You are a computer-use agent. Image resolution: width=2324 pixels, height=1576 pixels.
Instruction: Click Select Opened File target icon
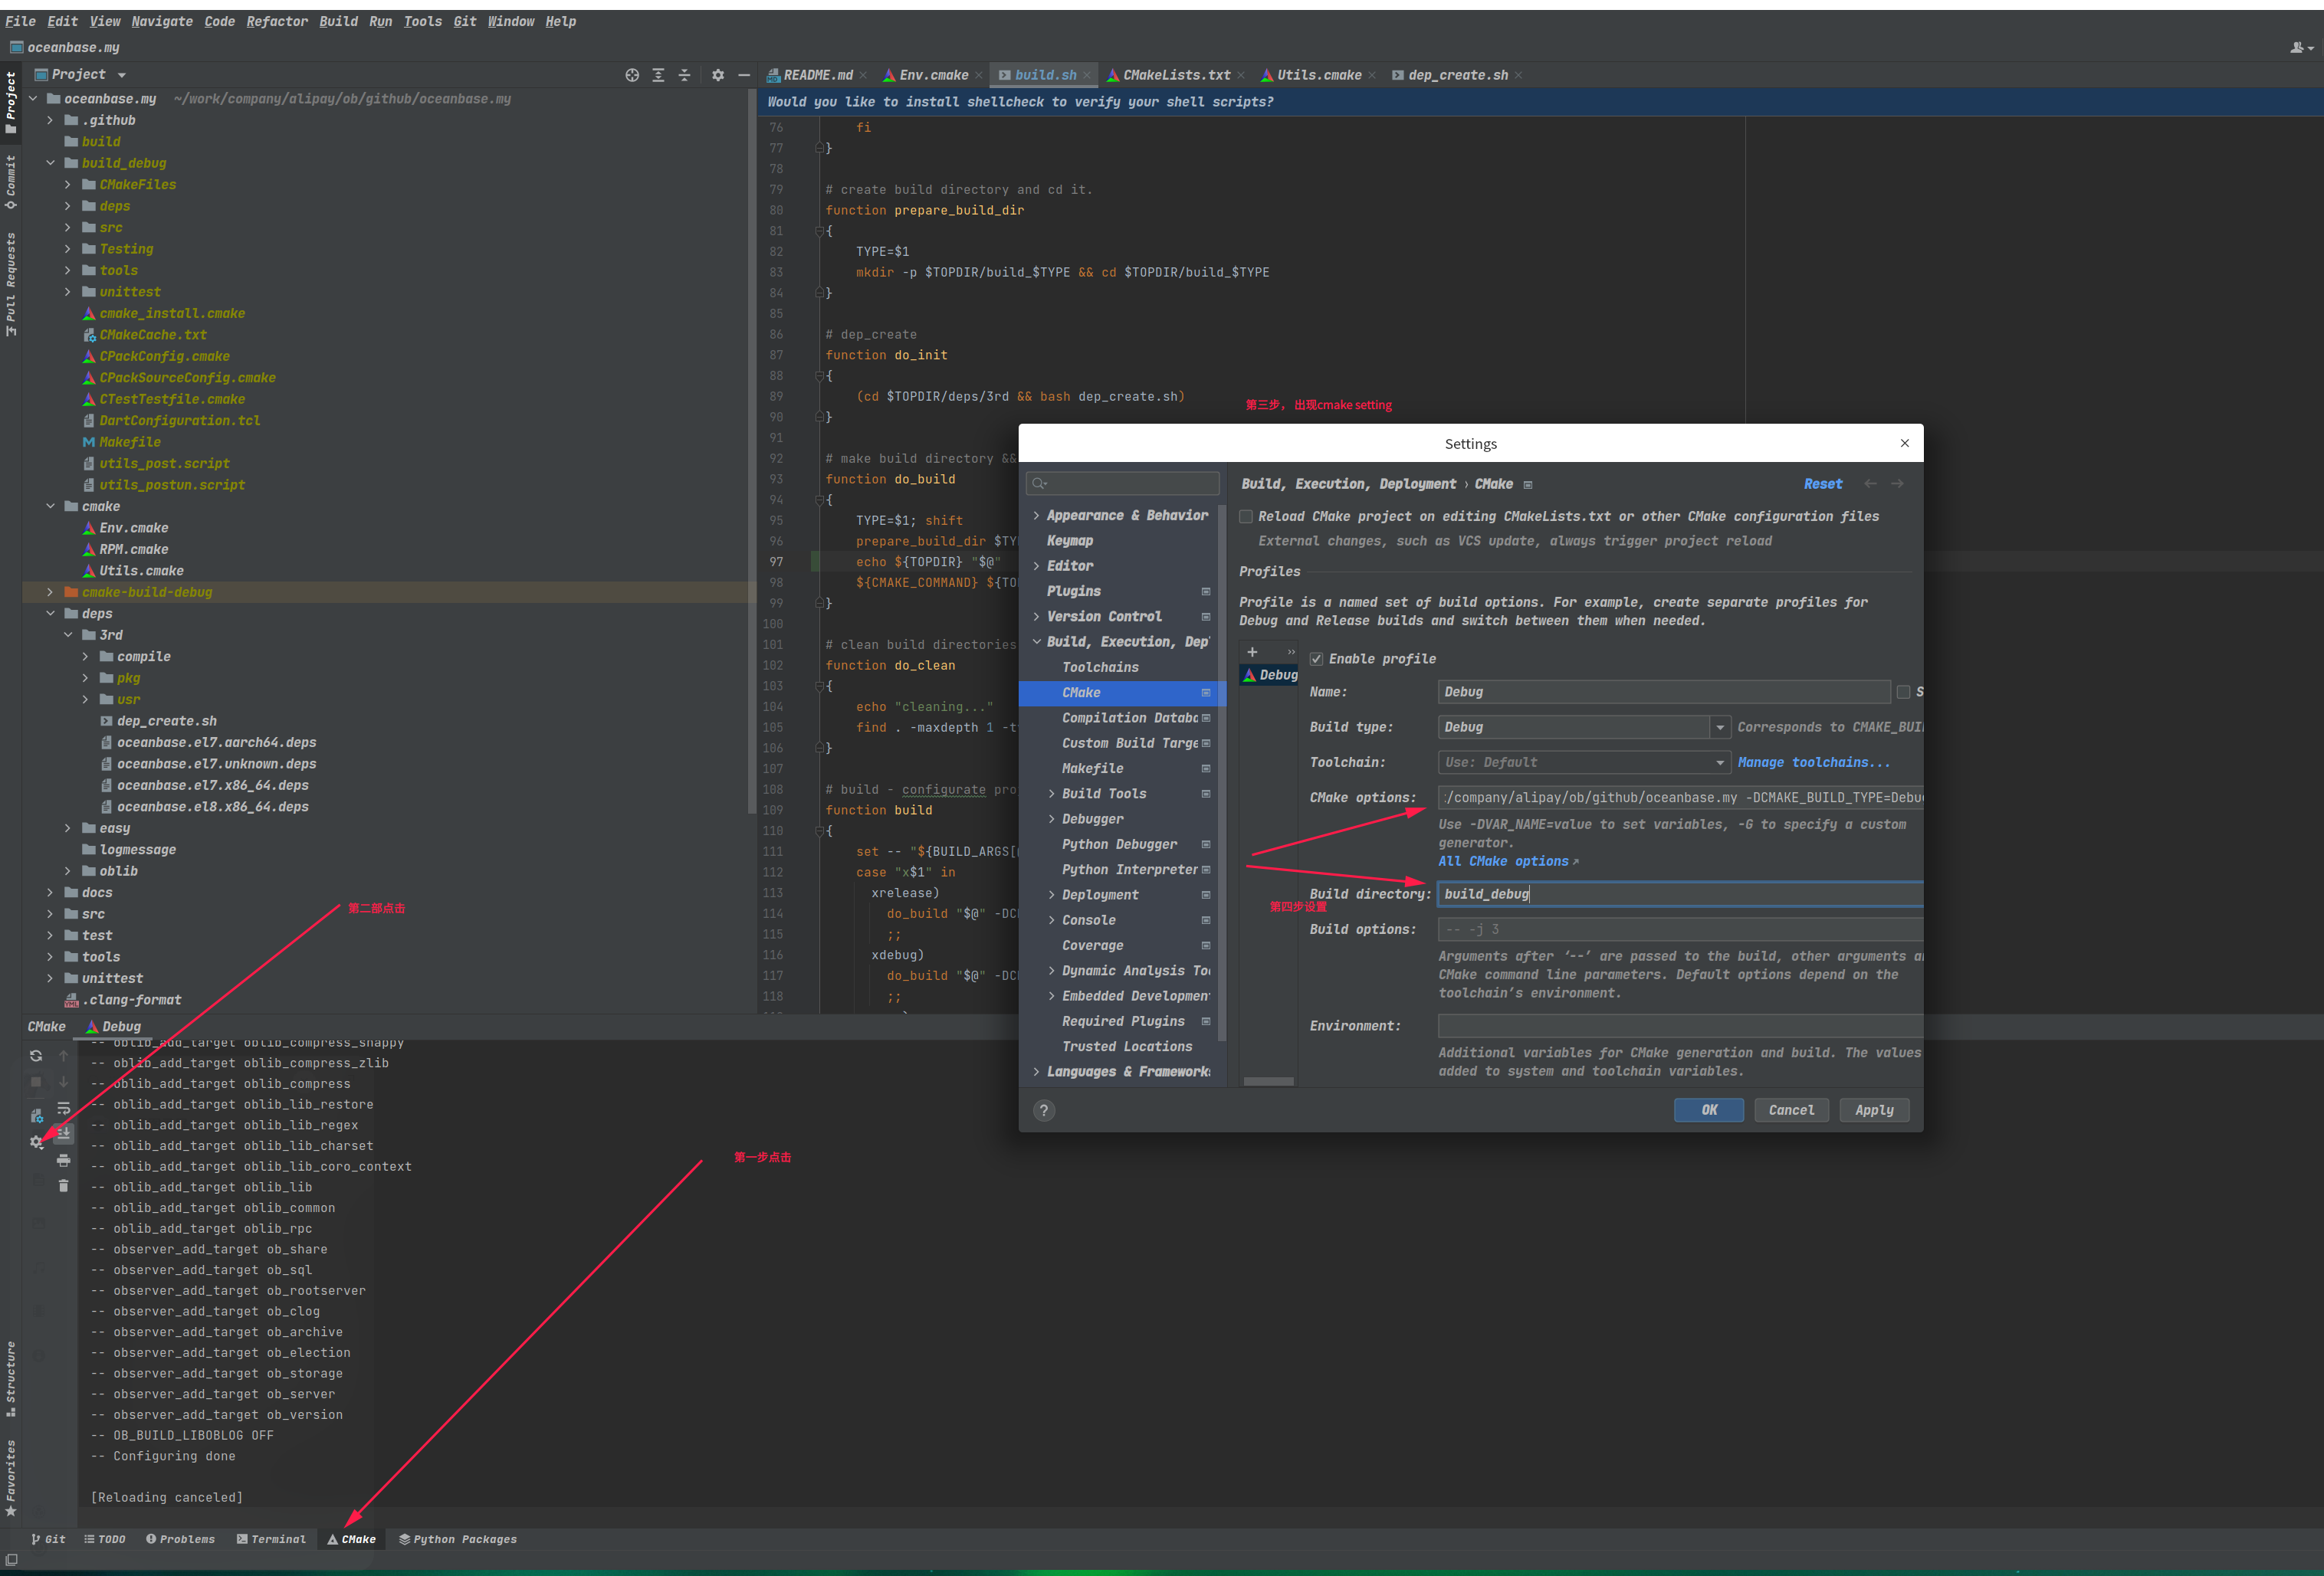tap(632, 75)
